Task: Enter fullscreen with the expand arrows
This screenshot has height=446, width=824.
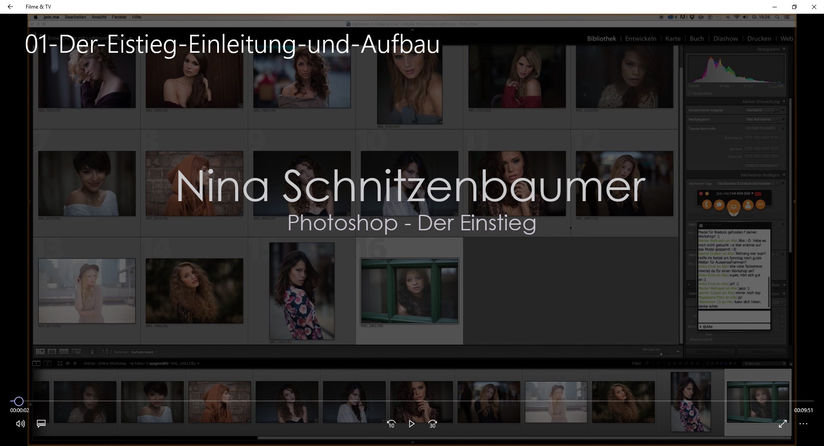Action: click(x=783, y=424)
